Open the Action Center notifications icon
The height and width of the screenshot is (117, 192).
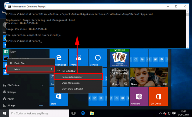coord(174,113)
